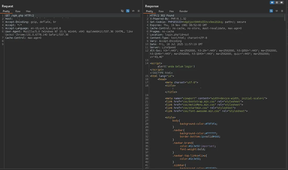The height and width of the screenshot is (170, 288).
Task: Toggle hide non-printable characters icon in Request panel
Action: pyautogui.click(x=122, y=11)
